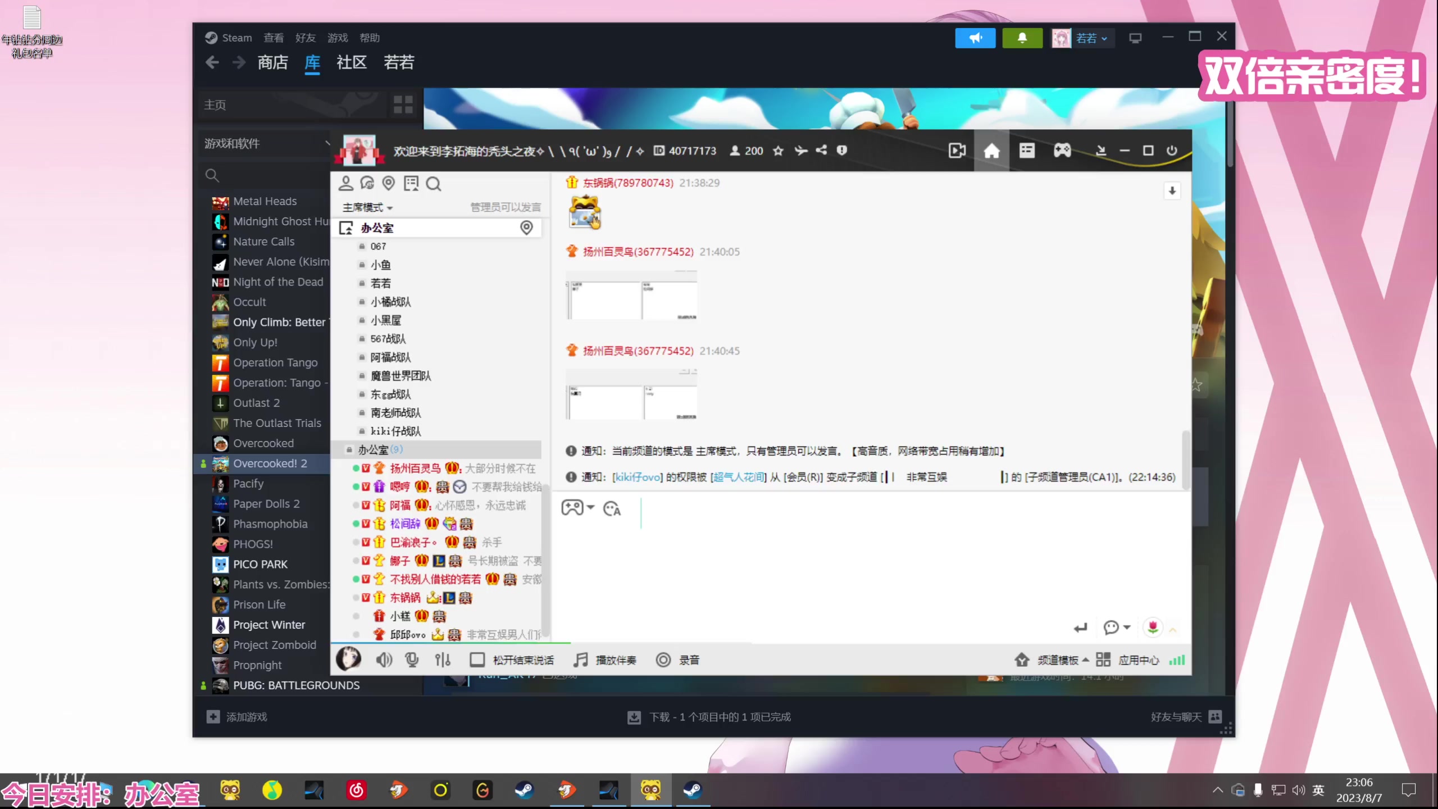Favorite the channel with the star icon

click(x=778, y=151)
